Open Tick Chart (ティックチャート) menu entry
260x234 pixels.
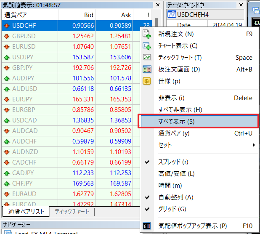(199, 58)
